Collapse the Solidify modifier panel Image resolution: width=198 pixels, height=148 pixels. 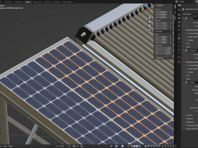tap(184, 83)
